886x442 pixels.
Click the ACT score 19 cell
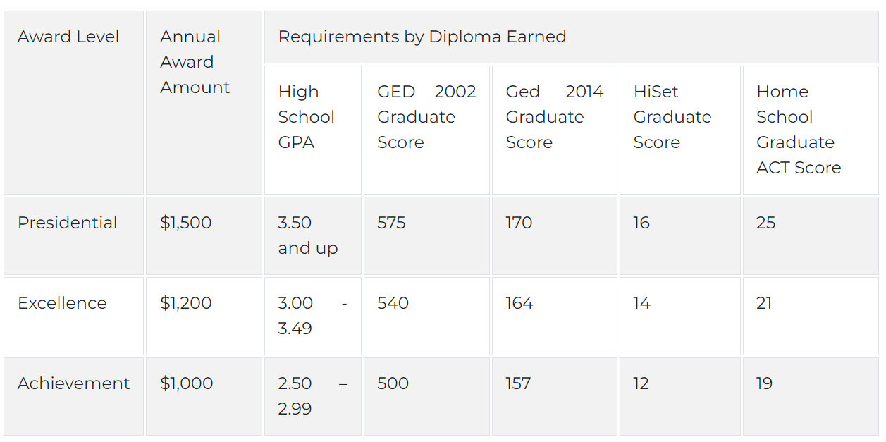[811, 396]
